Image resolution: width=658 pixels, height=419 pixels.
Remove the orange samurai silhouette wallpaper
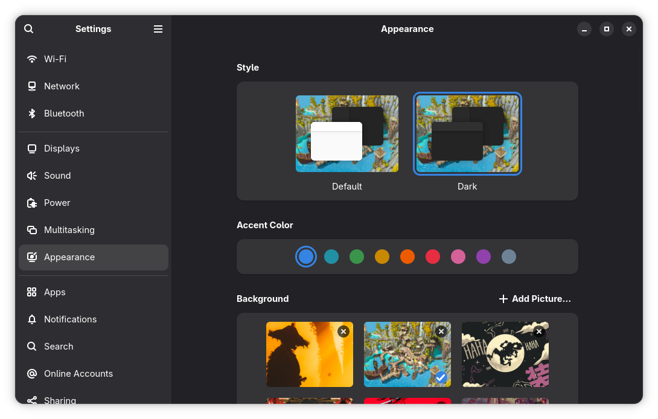click(x=343, y=331)
